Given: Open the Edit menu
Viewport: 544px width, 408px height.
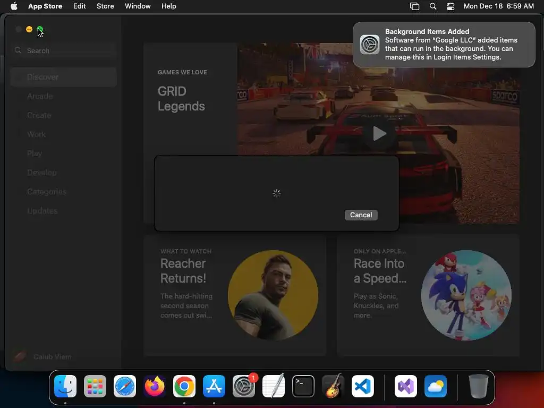Looking at the screenshot, I should (x=80, y=6).
